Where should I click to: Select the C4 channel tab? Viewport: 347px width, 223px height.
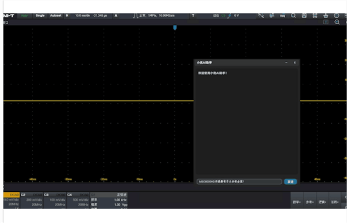tap(78, 195)
